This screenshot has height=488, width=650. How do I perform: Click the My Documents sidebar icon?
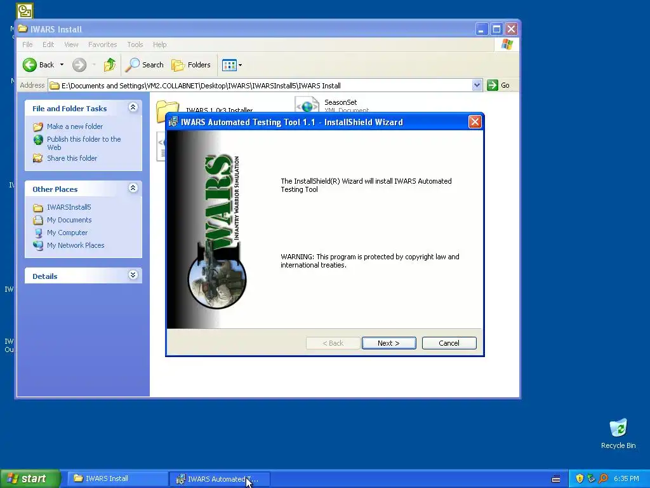38,220
